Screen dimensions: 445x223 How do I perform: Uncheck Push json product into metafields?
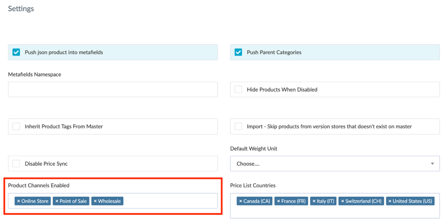(x=16, y=52)
